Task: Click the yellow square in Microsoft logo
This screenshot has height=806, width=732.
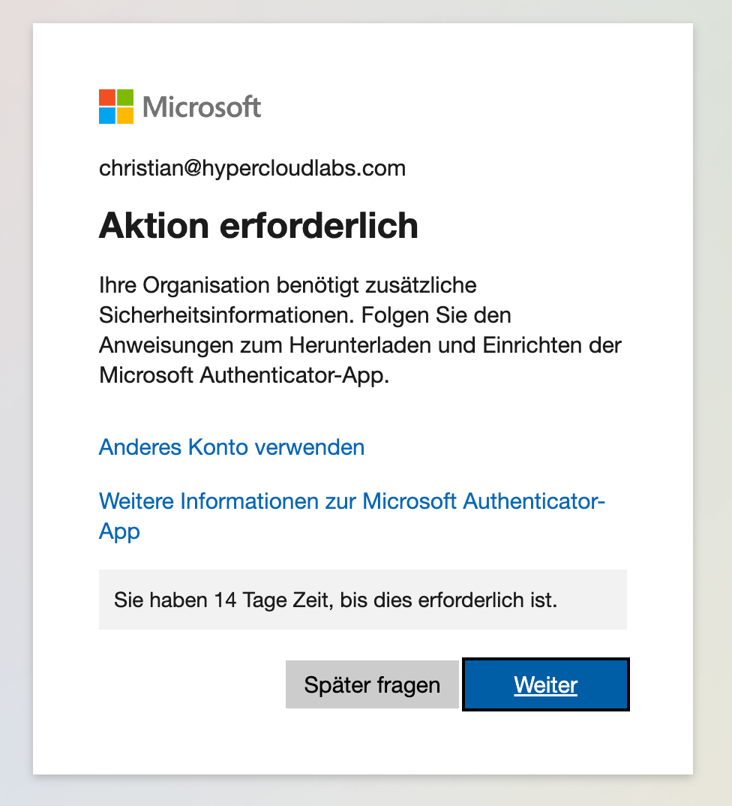Action: tap(125, 116)
